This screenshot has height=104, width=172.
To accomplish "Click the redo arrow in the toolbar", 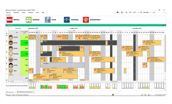I will [x=130, y=13].
